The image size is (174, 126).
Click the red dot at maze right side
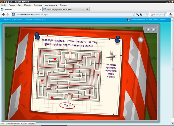(98, 75)
